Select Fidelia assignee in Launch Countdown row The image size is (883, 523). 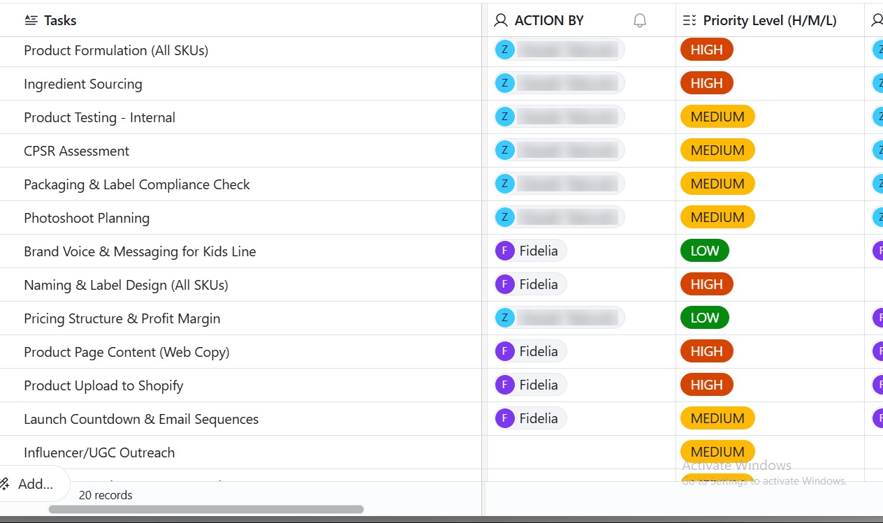530,418
